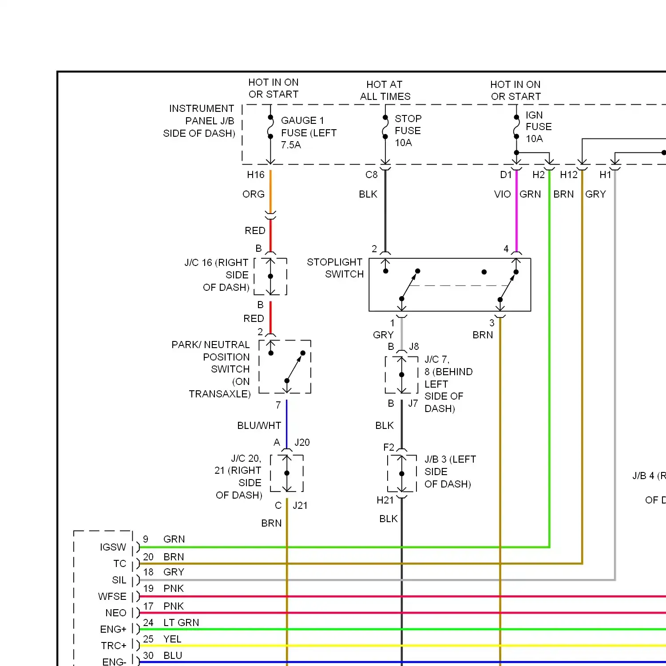Click the STOPLIGHT SWITCH label
Image resolution: width=666 pixels, height=666 pixels.
click(x=335, y=268)
